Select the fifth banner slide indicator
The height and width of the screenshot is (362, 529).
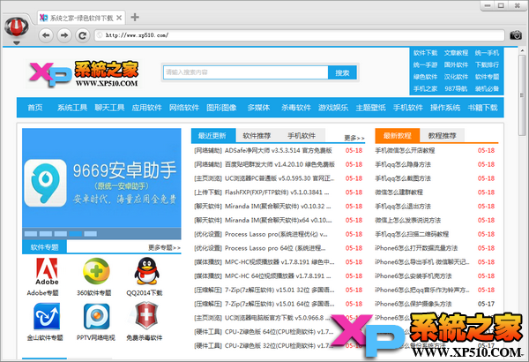pos(91,234)
